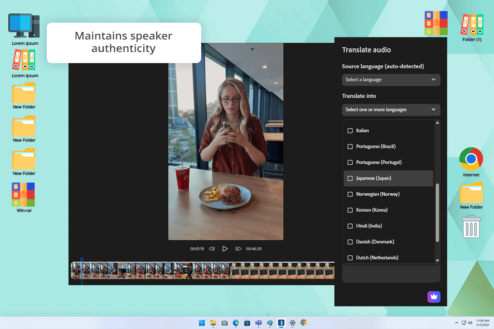
Task: Tick Danish (Denmark) checkbox
Action: click(350, 242)
